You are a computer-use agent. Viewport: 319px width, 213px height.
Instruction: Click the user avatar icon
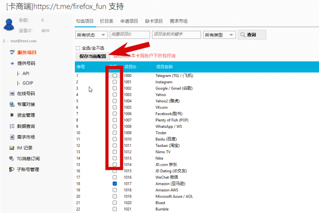[9, 25]
